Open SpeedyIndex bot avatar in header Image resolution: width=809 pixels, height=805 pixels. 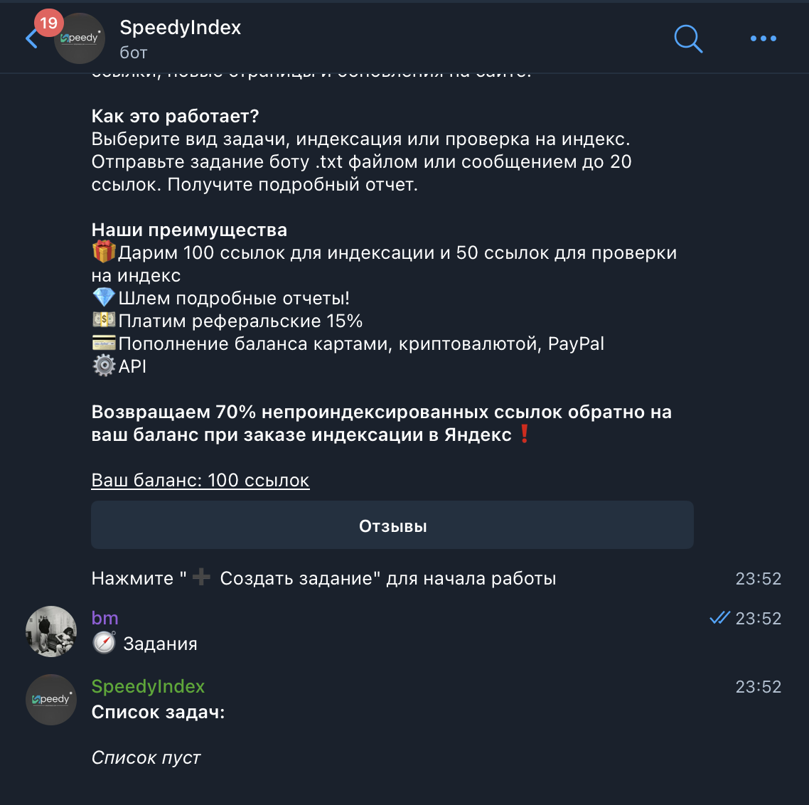[x=80, y=38]
